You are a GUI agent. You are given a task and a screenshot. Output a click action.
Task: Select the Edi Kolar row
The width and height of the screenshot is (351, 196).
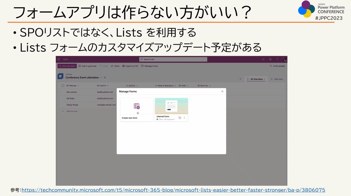click(x=70, y=98)
